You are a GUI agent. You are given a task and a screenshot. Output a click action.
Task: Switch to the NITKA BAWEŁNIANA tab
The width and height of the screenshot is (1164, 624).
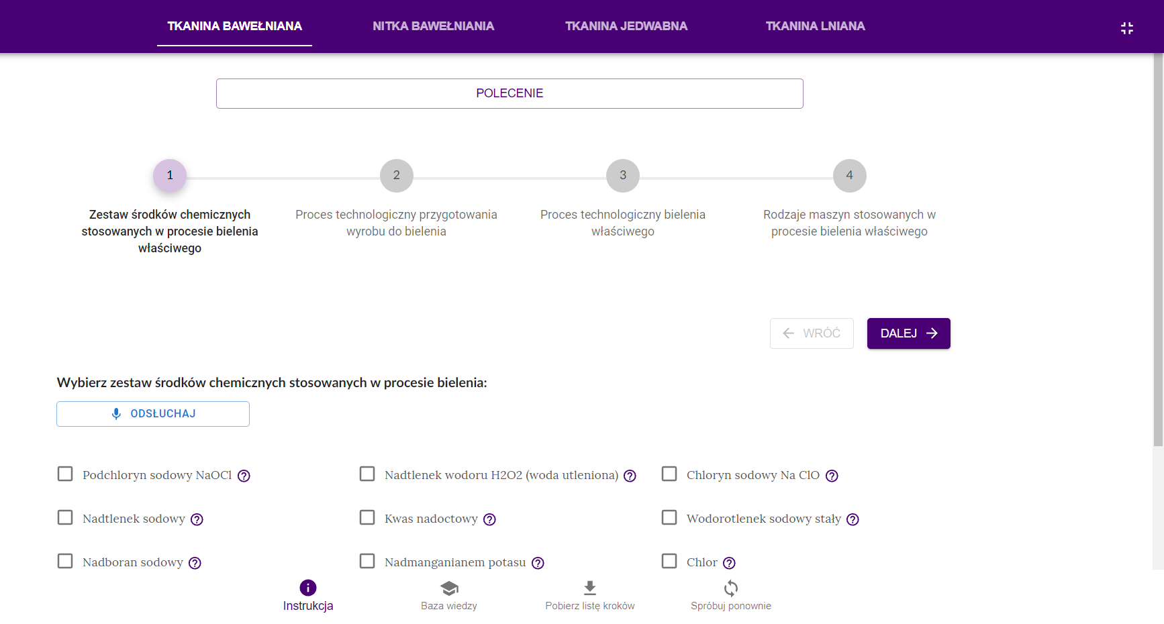click(x=433, y=26)
